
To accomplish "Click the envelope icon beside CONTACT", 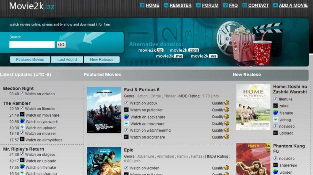I will point(244,5).
